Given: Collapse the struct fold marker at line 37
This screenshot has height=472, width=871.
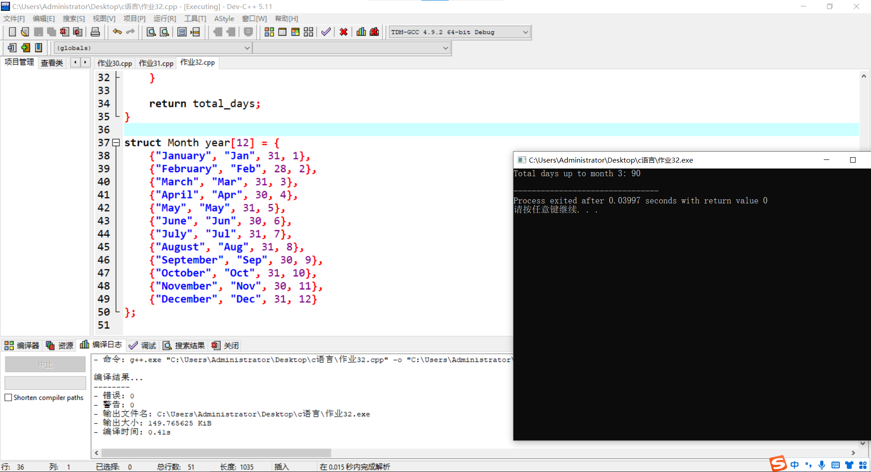Looking at the screenshot, I should click(116, 143).
